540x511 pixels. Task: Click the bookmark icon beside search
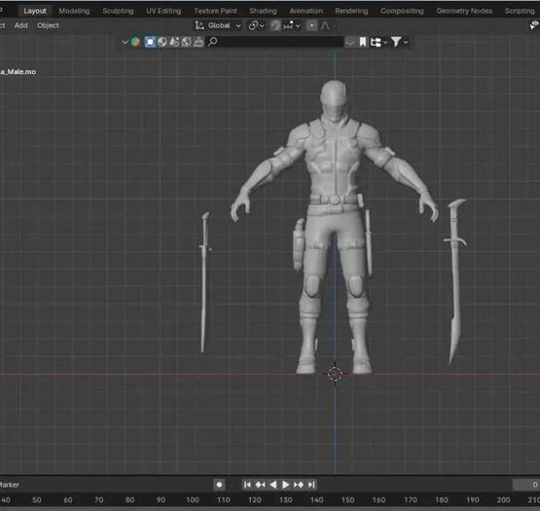coord(363,42)
